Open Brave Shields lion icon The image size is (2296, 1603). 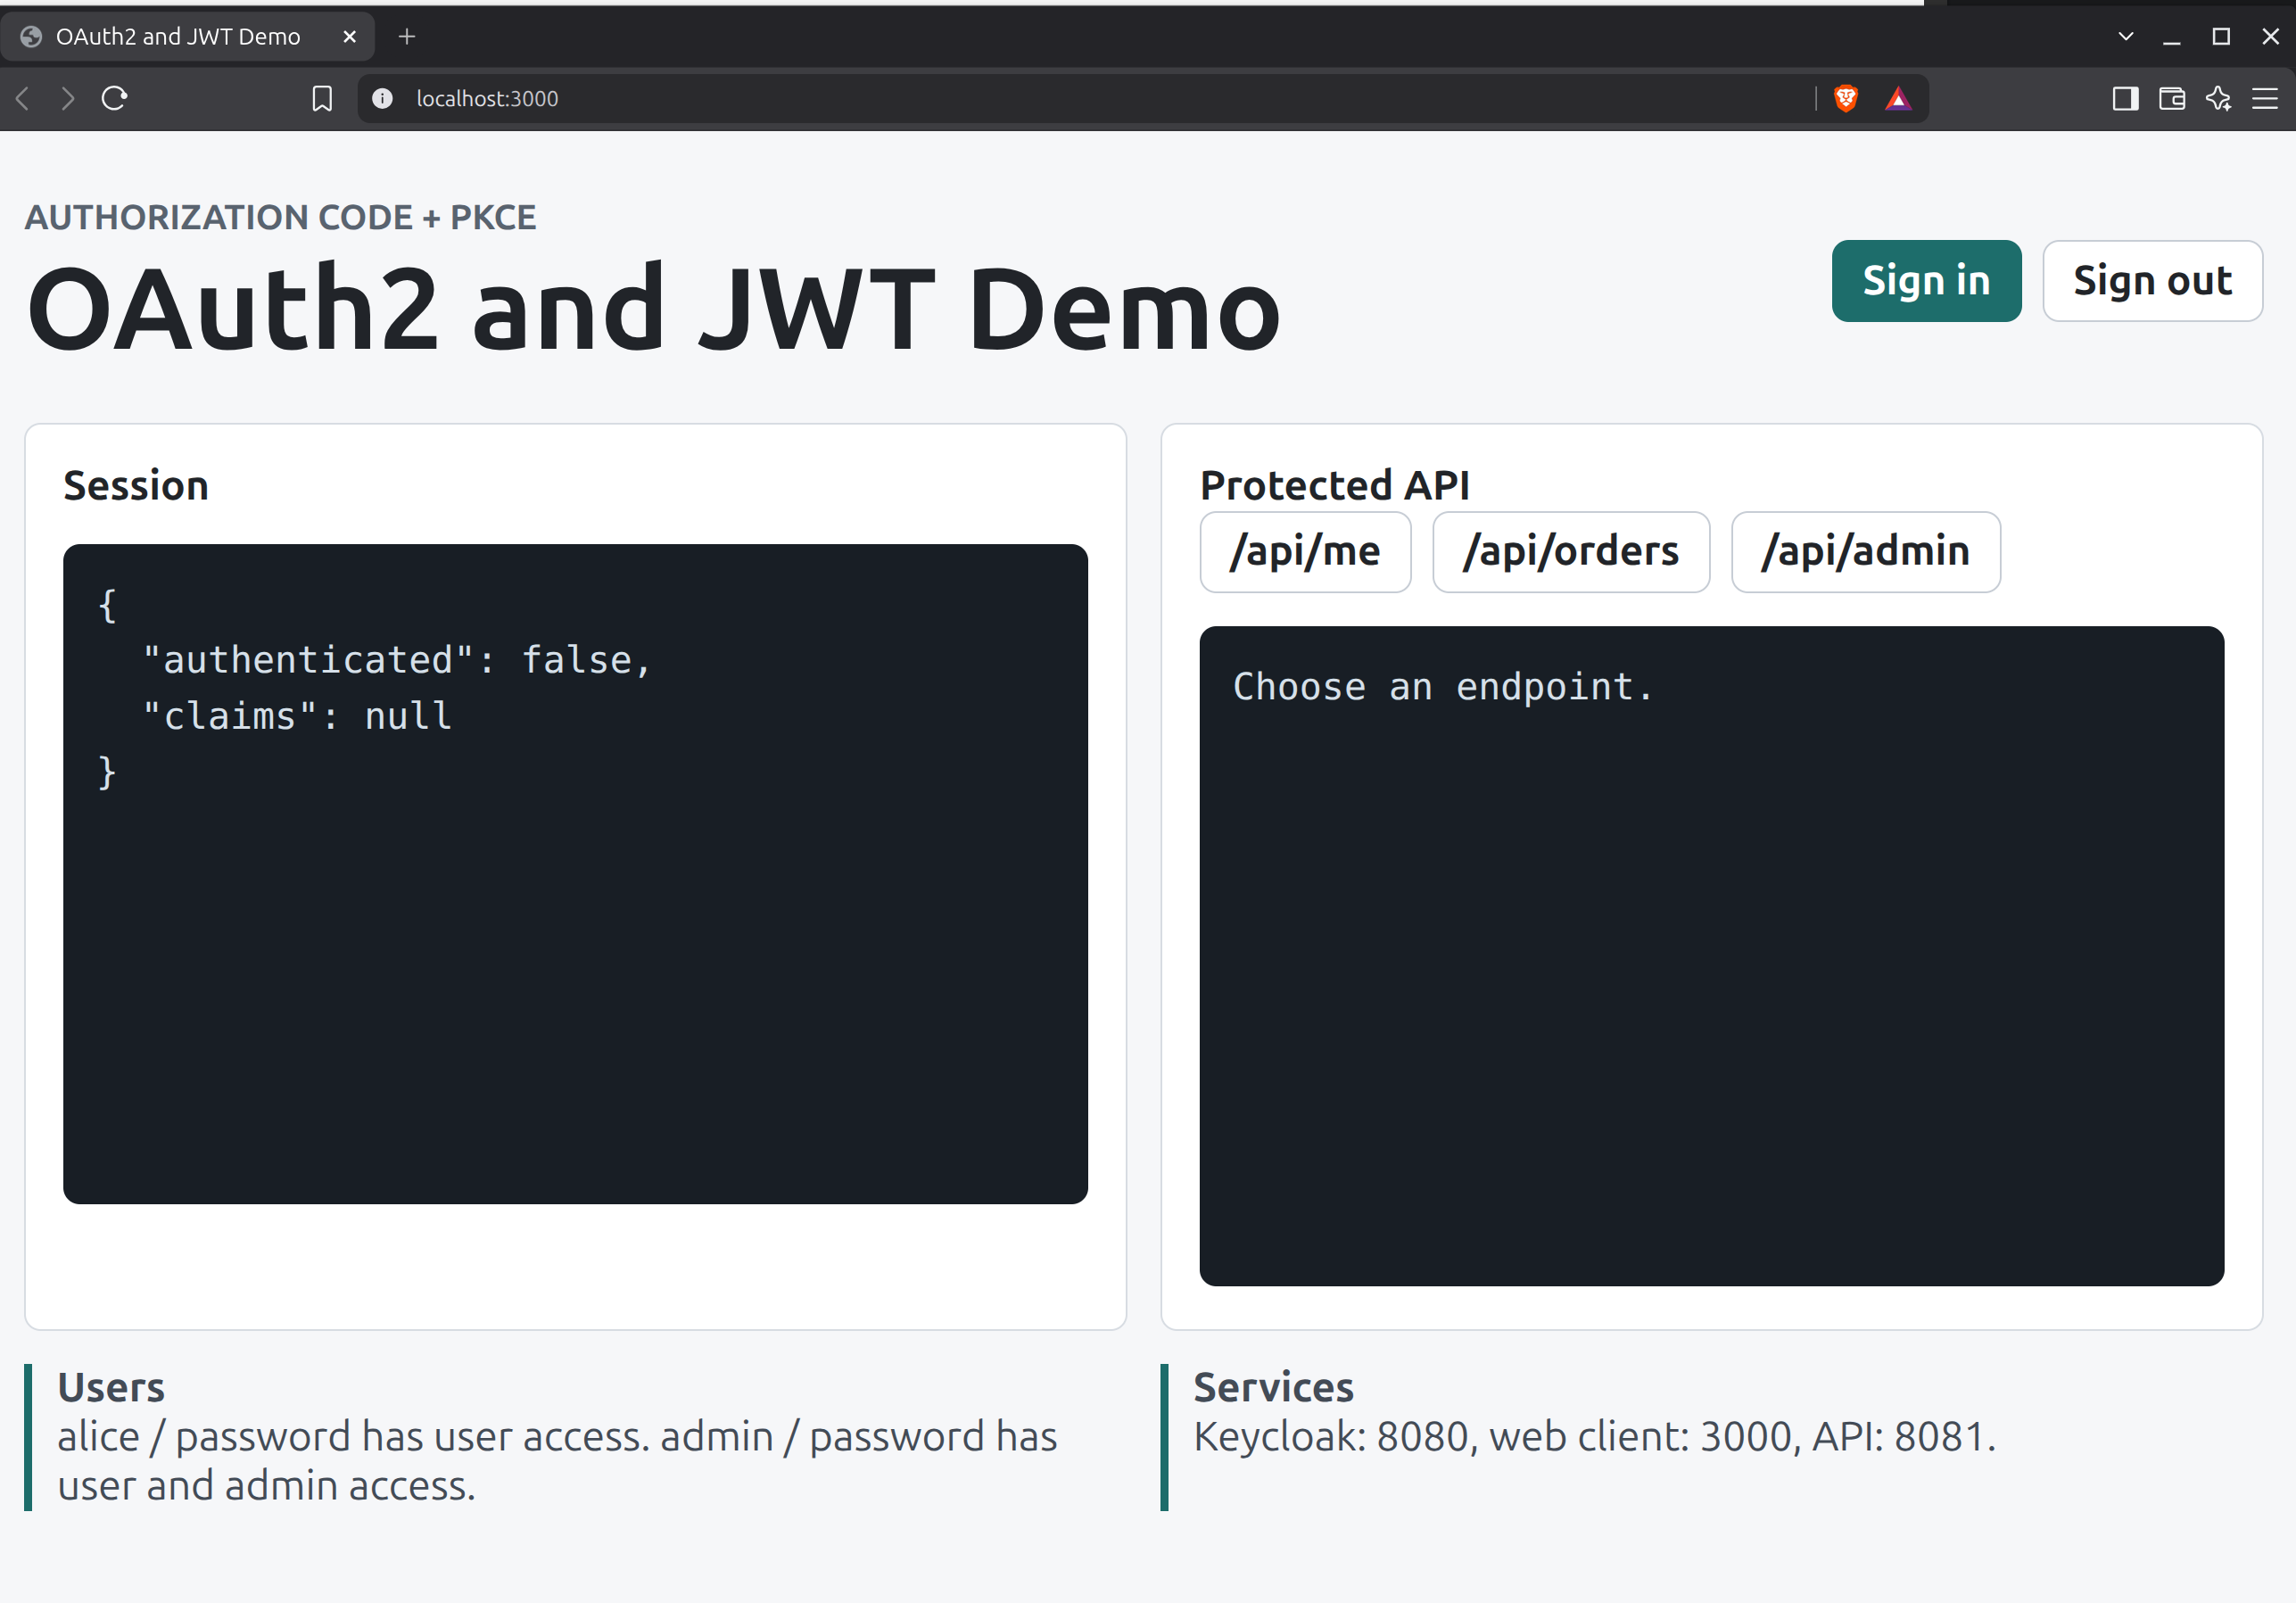pos(1846,98)
